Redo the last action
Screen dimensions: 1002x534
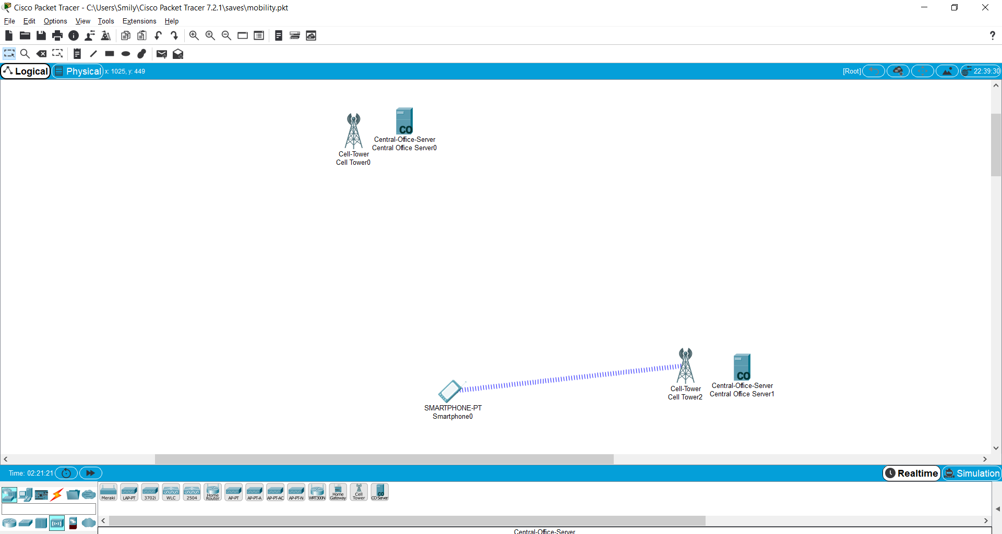click(x=174, y=35)
